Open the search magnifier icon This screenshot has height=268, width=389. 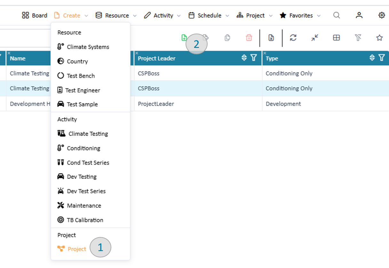337,15
